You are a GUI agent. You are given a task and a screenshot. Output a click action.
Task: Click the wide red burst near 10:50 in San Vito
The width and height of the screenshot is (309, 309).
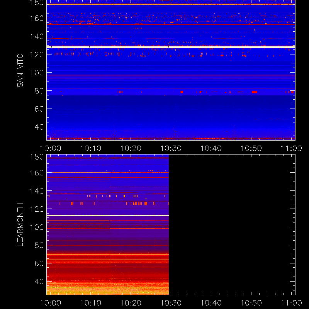coord(255,92)
